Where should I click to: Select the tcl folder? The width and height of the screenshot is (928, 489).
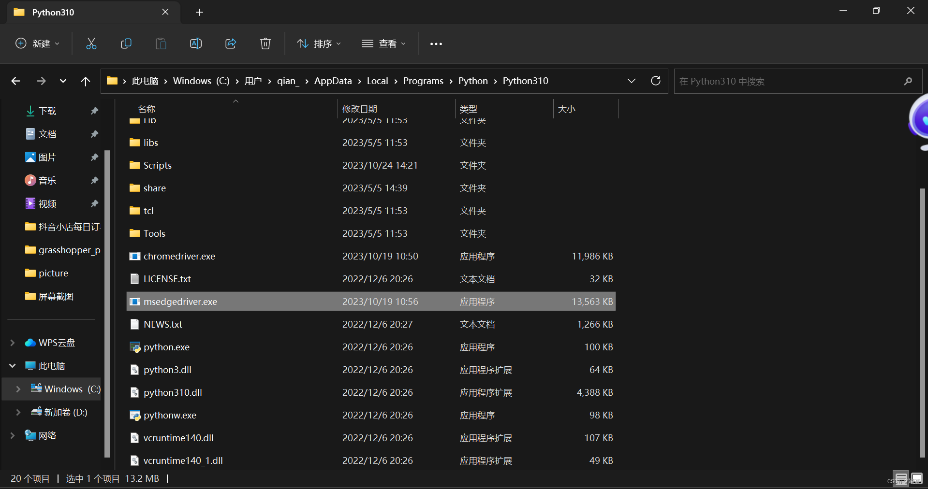pyautogui.click(x=148, y=211)
